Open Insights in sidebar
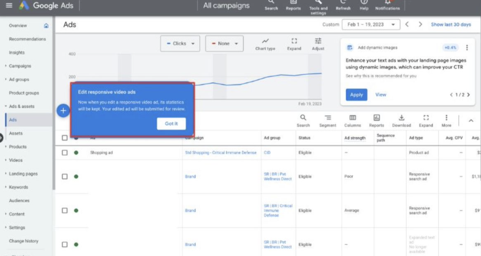 (x=17, y=52)
